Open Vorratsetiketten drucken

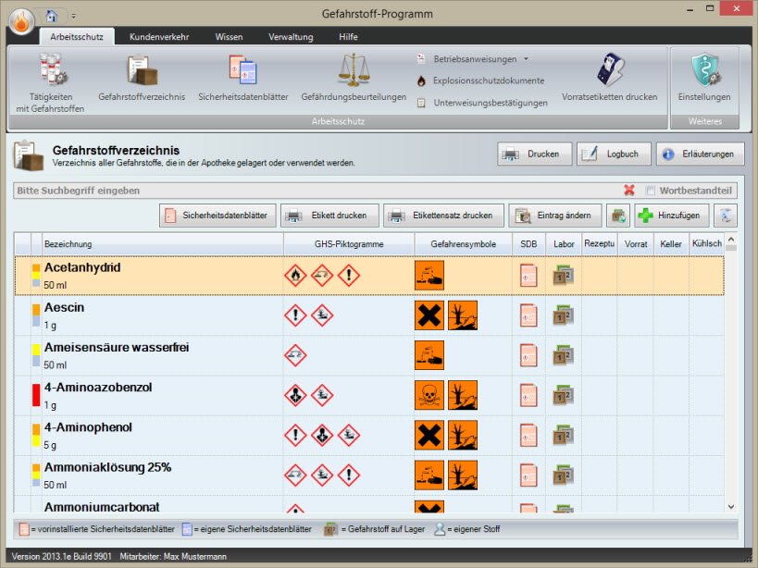[x=610, y=79]
